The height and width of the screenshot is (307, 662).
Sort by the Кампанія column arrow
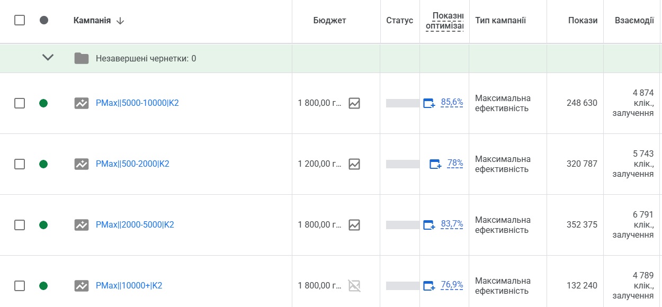[x=120, y=21]
